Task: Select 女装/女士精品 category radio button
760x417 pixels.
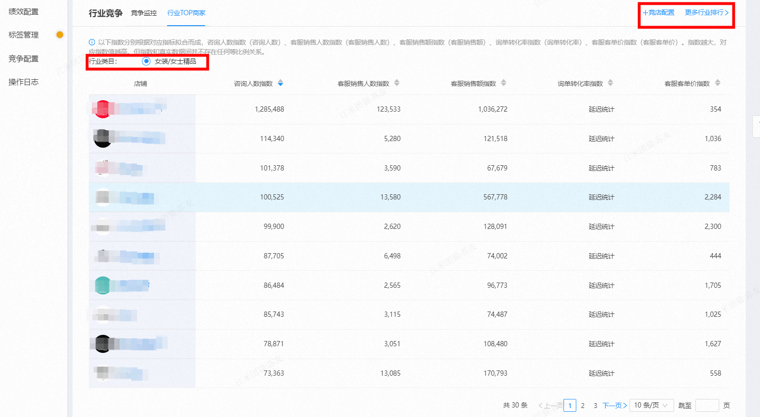Action: (x=146, y=61)
